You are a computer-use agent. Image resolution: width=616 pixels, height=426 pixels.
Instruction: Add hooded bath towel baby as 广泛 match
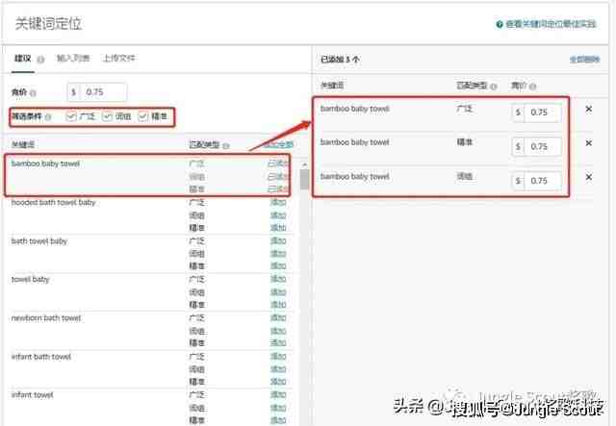(278, 203)
